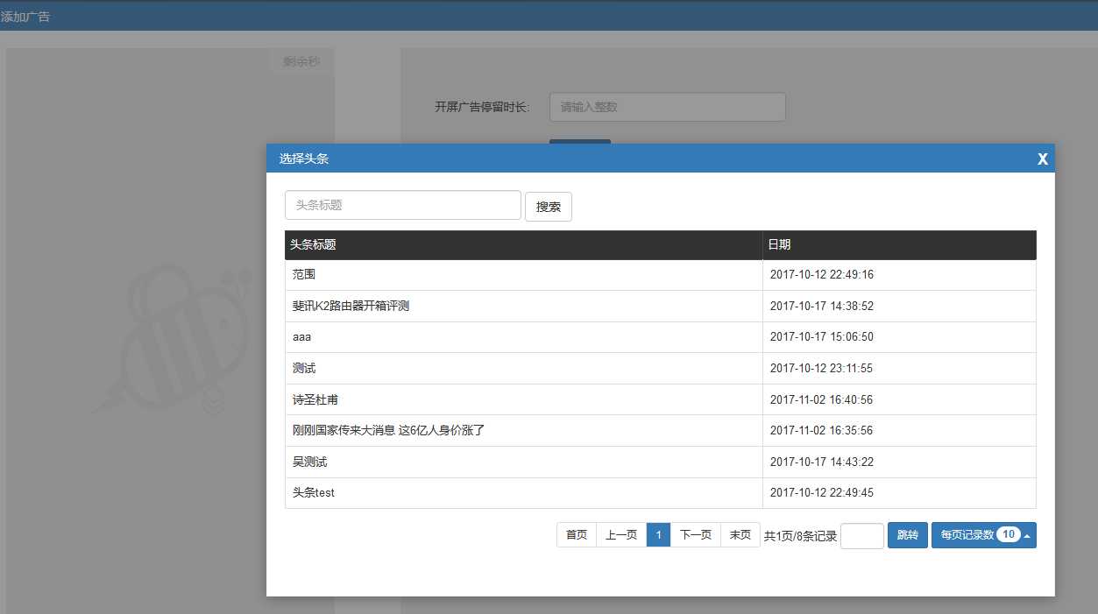
Task: Select the 吴测试 headline row
Action: coord(661,462)
